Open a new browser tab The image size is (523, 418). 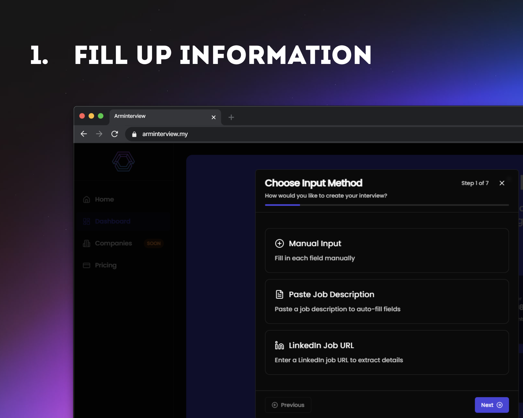231,117
